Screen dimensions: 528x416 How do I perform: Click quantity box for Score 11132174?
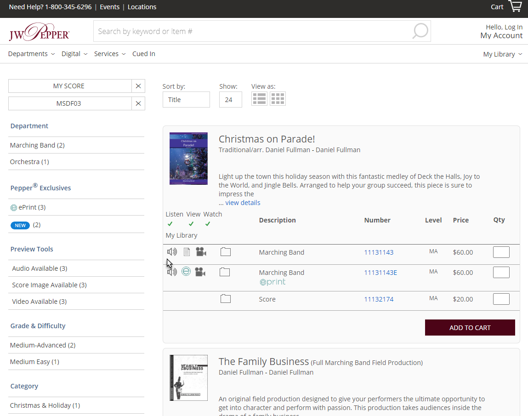pyautogui.click(x=501, y=299)
